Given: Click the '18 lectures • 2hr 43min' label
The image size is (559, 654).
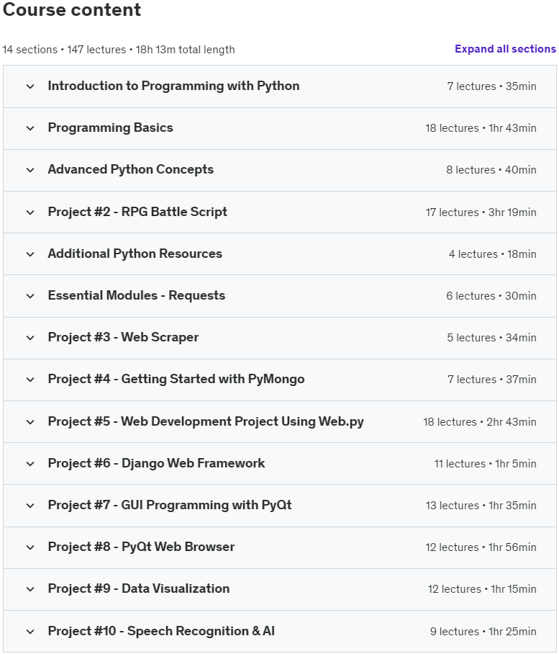Looking at the screenshot, I should point(480,421).
